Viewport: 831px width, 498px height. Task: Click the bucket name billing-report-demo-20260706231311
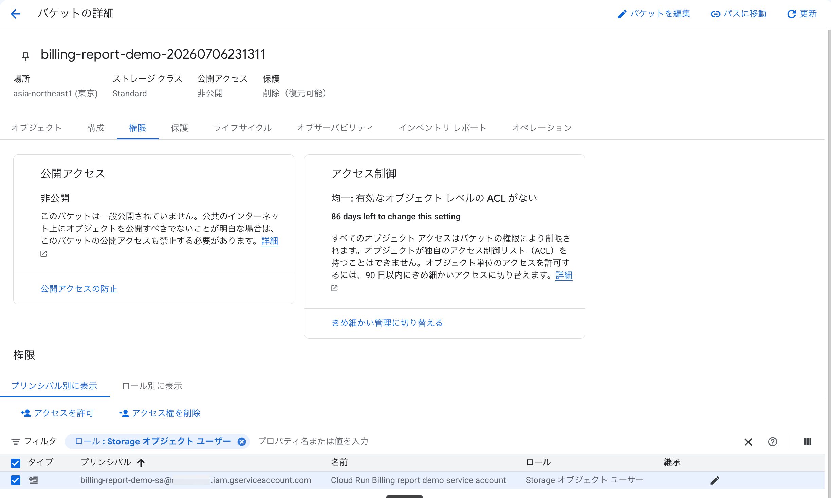tap(153, 54)
